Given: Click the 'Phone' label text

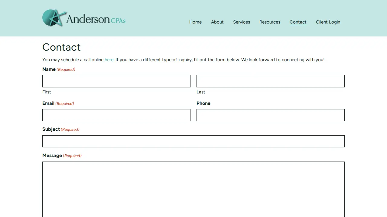Looking at the screenshot, I should pyautogui.click(x=203, y=103).
